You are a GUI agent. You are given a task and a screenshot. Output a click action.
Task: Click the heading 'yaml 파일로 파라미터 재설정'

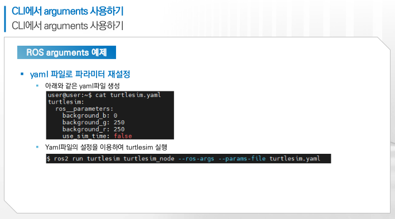[x=80, y=74]
